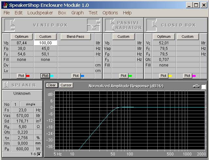Click the red plot color swatch
Screen dimensions: 209x160
[x=28, y=76]
